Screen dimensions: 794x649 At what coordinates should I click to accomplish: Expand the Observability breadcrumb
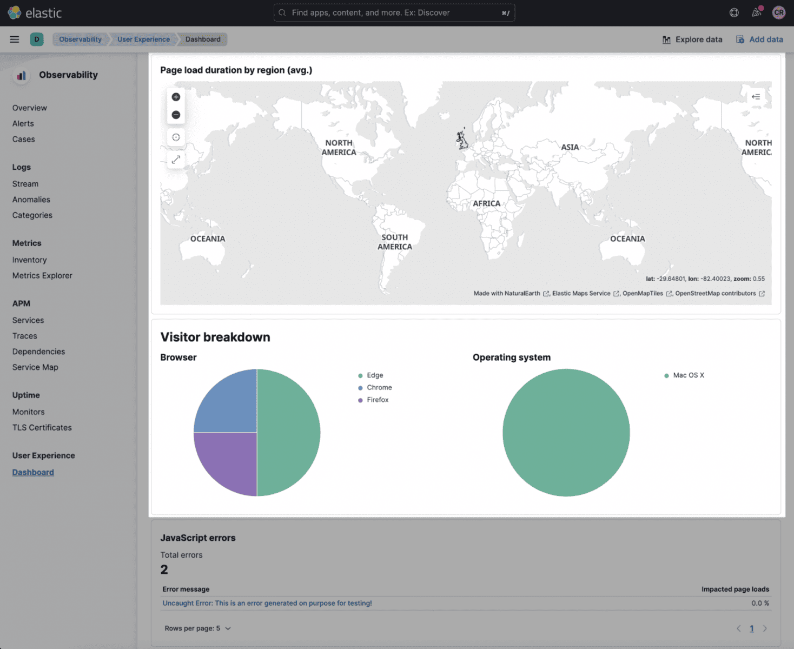(x=80, y=39)
